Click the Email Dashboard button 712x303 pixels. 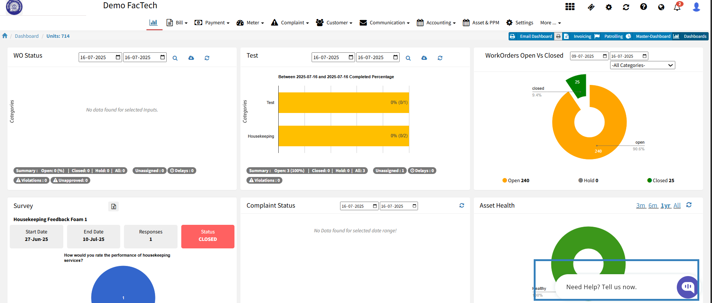[x=532, y=36]
